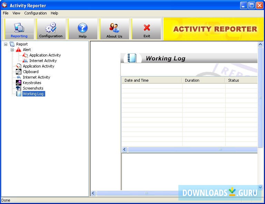Open Help via the question mark icon
This screenshot has height=204, width=265.
tap(82, 28)
